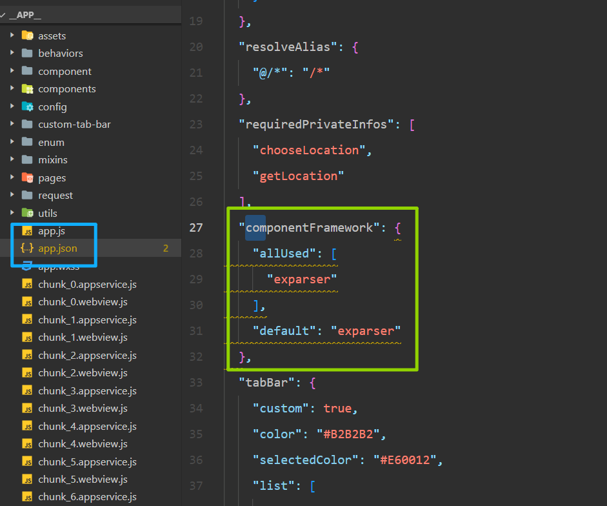
Task: Click the JS icon beside app.js
Action: (x=28, y=231)
